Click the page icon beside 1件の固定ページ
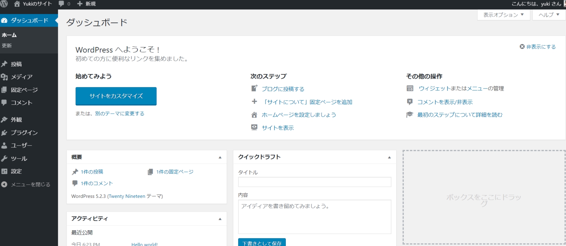The image size is (566, 246). tap(150, 172)
